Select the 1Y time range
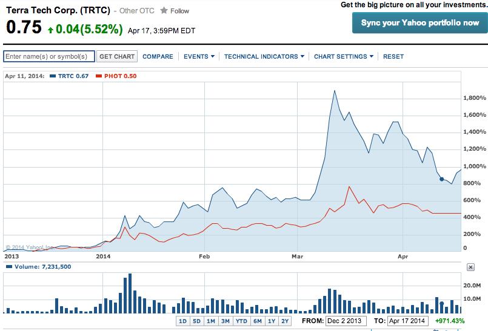Viewport: 488px width, 331px height. pos(272,321)
